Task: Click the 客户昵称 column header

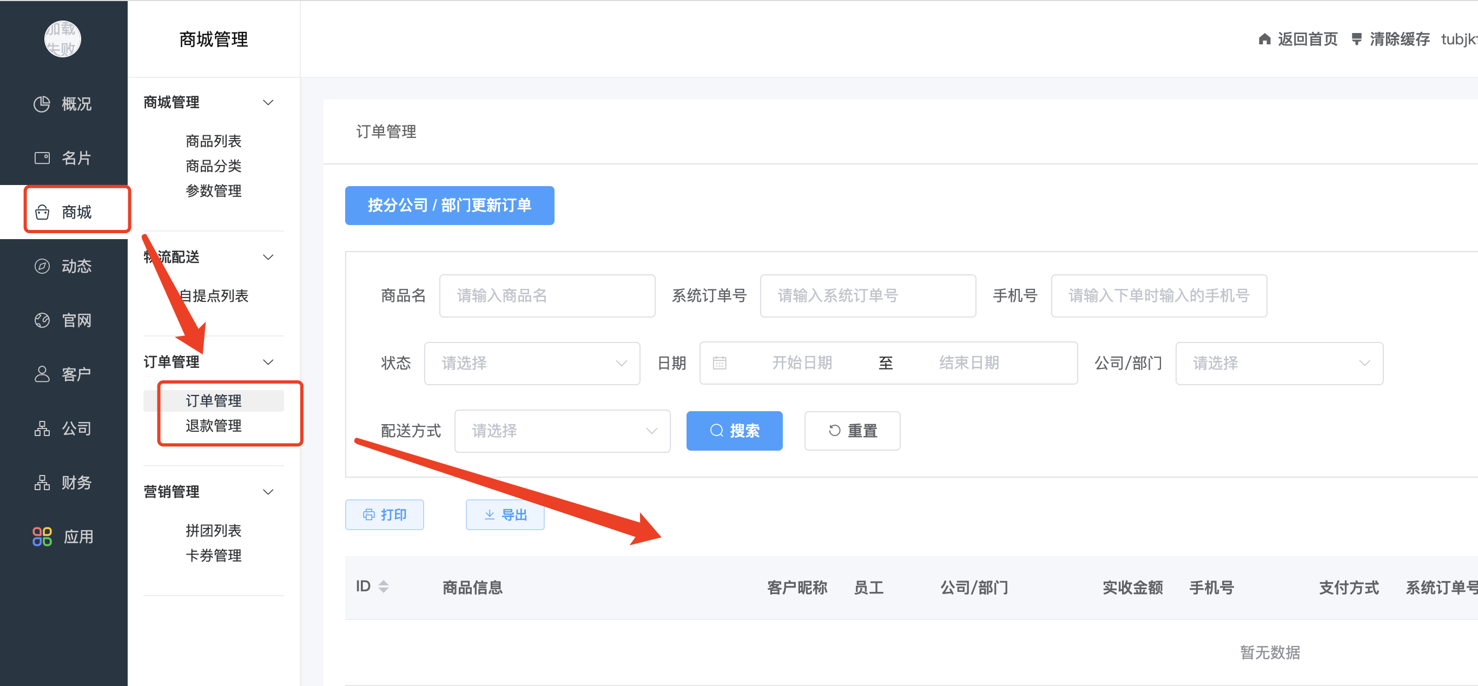Action: 797,588
